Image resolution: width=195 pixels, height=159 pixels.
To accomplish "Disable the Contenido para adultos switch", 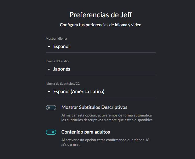I will click(x=51, y=132).
